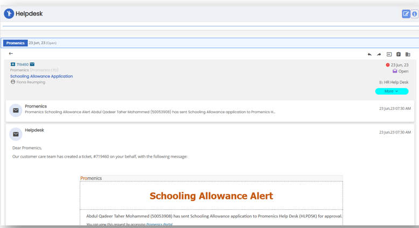Reply to the ticket with reply arrow
Image resolution: width=419 pixels, height=228 pixels.
coord(369,54)
